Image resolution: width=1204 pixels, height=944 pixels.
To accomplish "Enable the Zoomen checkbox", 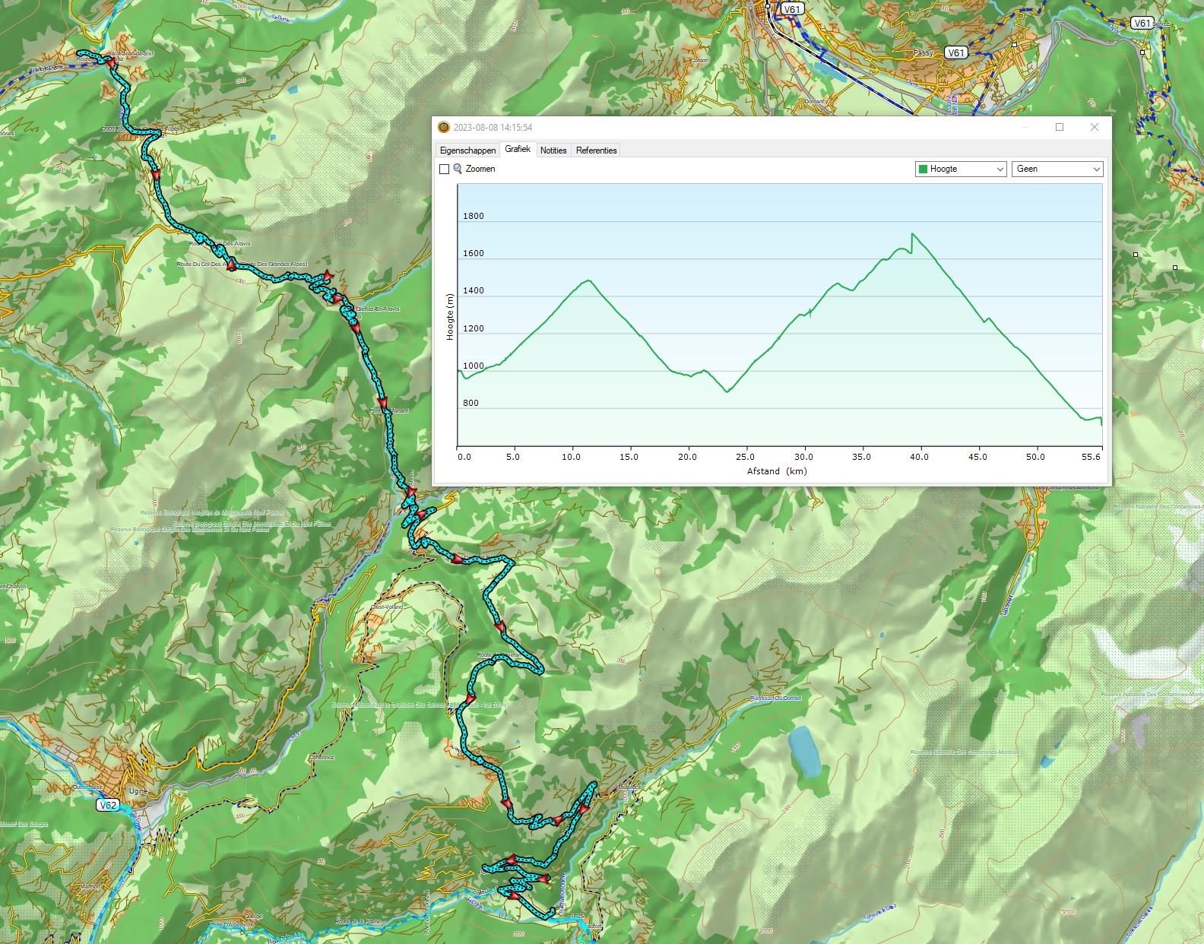I will coord(445,169).
